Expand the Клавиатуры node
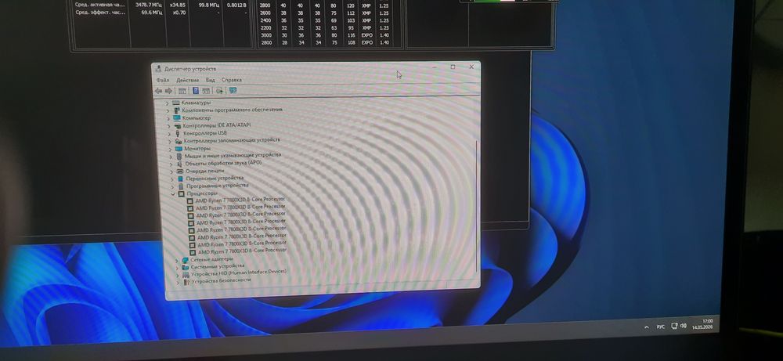 [168, 103]
